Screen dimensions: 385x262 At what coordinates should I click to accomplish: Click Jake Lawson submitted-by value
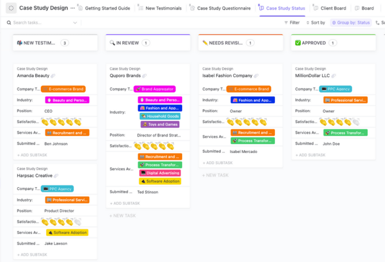tap(56, 244)
